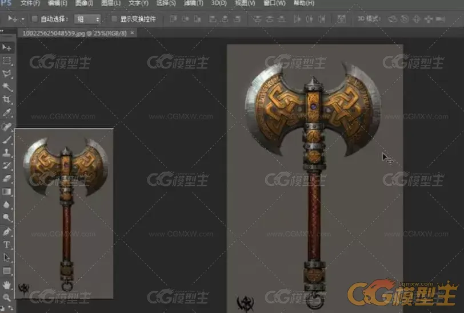464x313 pixels.
Task: Select the Eraser tool
Action: [x=6, y=178]
